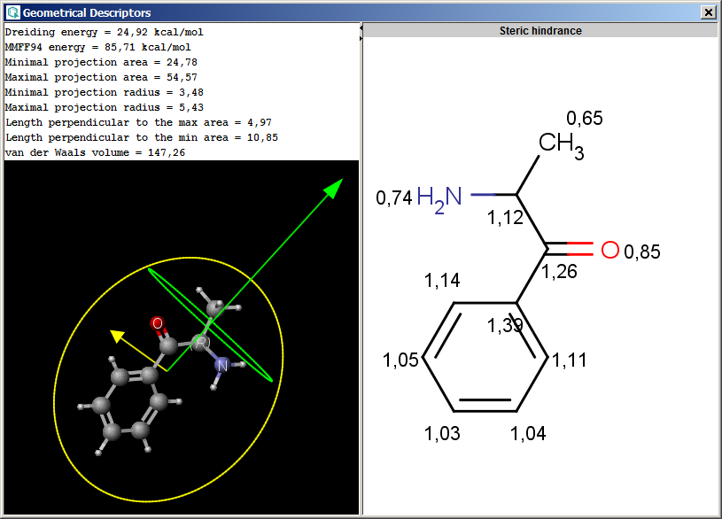Select Maximal projection area = 54,57 line
Screen dimensions: 722x519
101,77
